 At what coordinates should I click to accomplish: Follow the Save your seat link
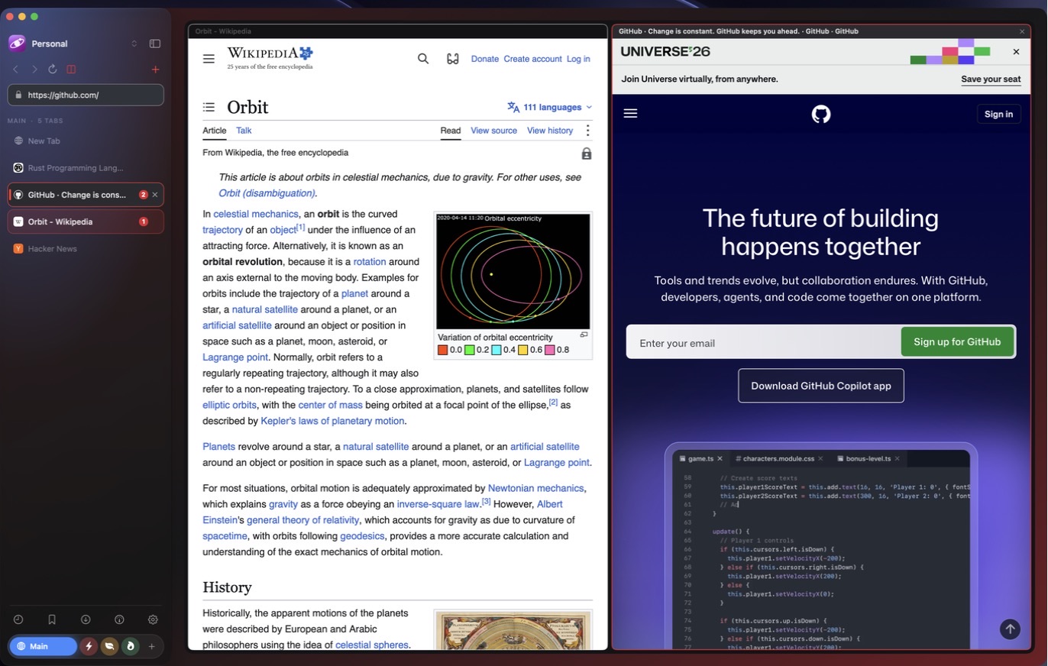[991, 79]
